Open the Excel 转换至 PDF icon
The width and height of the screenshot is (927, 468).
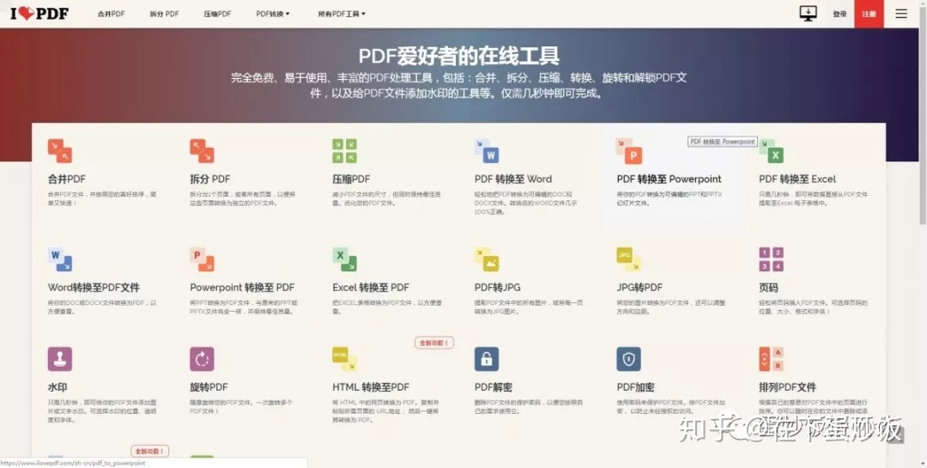344,259
